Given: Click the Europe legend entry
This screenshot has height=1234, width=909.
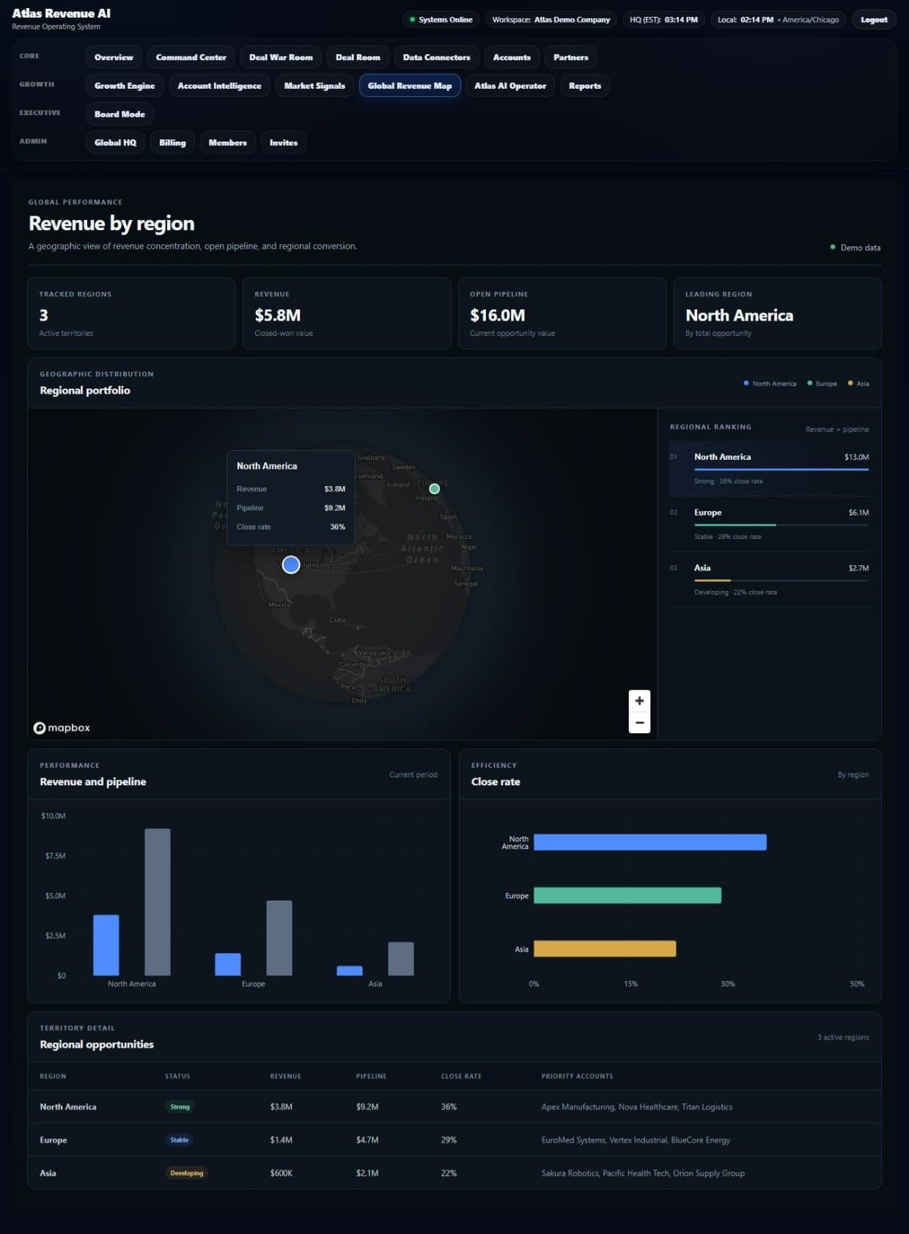Looking at the screenshot, I should click(x=822, y=383).
